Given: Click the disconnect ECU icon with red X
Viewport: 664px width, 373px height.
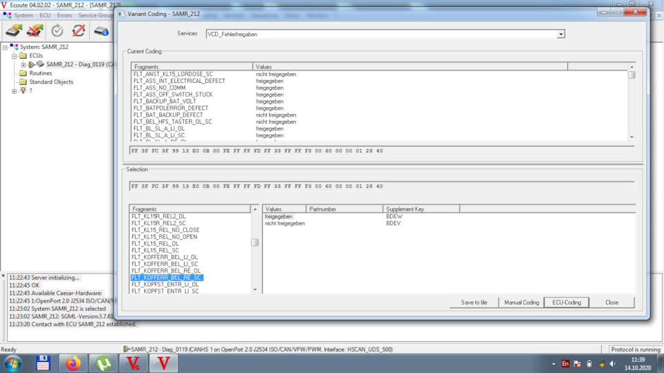Looking at the screenshot, I should pyautogui.click(x=35, y=31).
